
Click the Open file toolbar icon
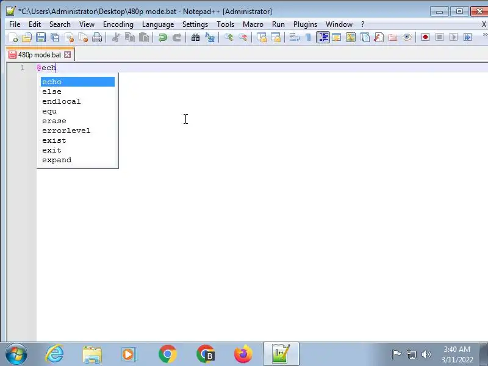click(27, 38)
